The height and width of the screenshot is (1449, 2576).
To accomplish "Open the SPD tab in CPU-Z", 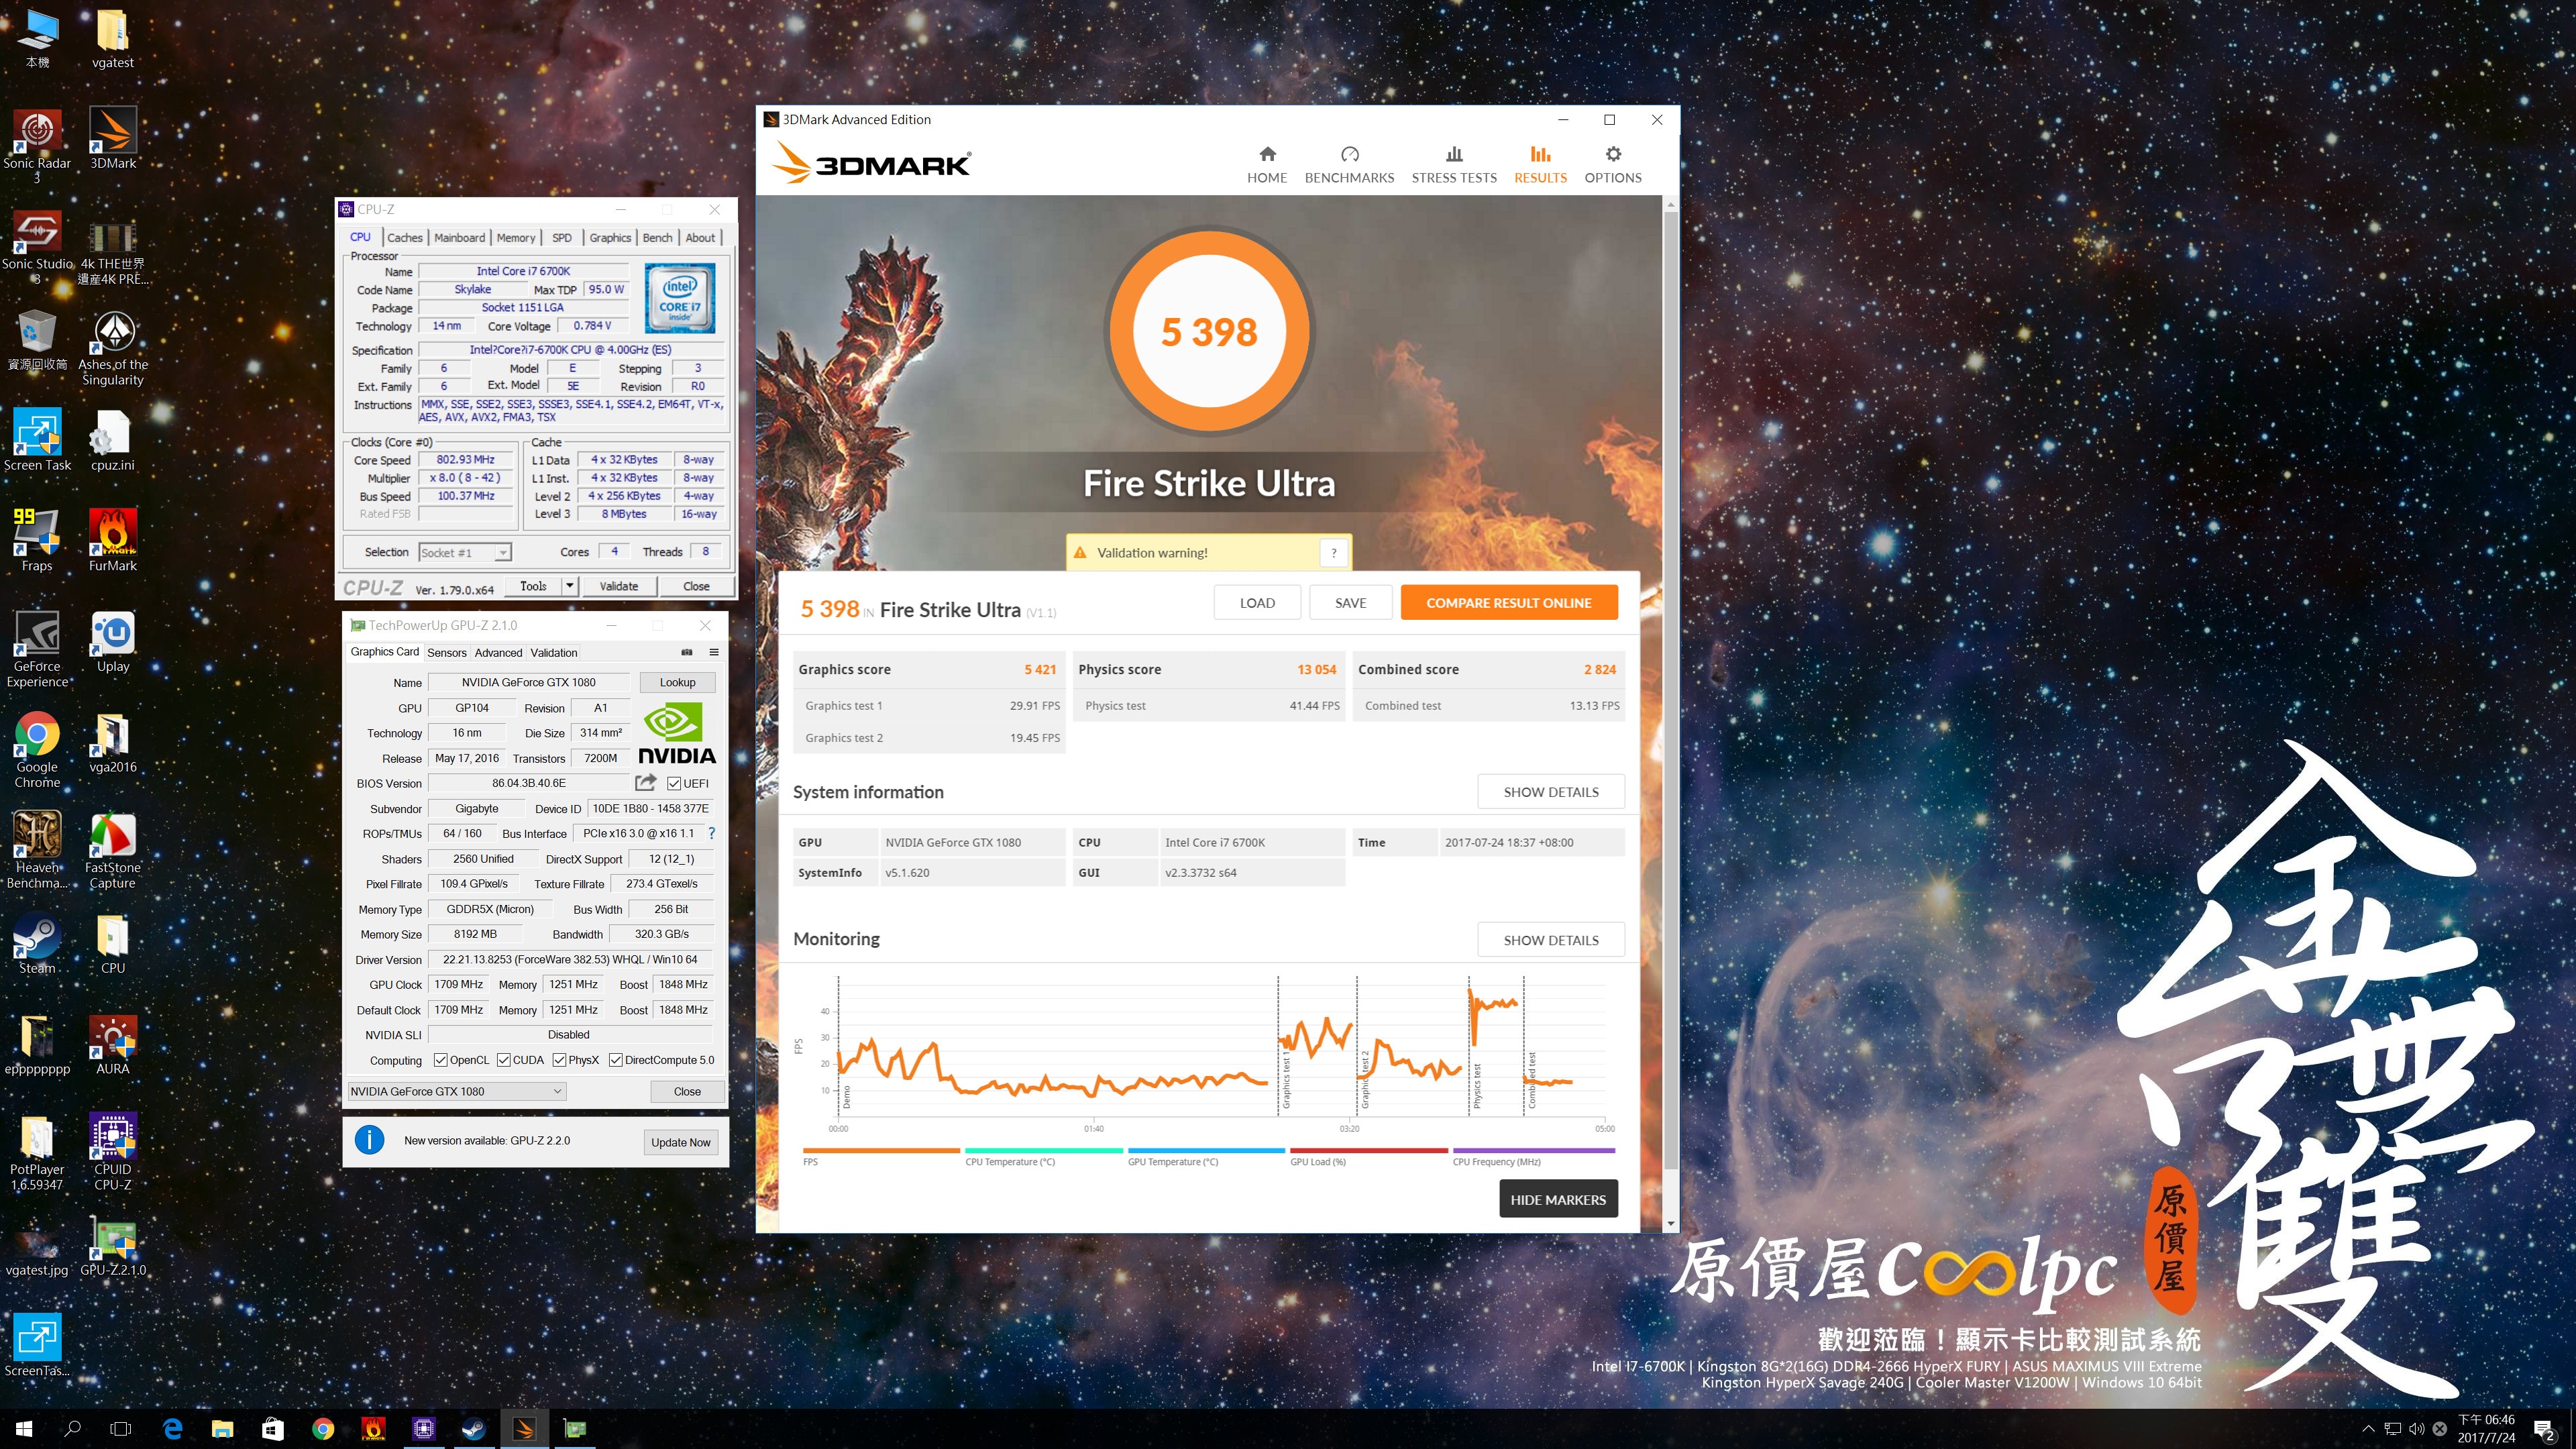I will click(562, 238).
